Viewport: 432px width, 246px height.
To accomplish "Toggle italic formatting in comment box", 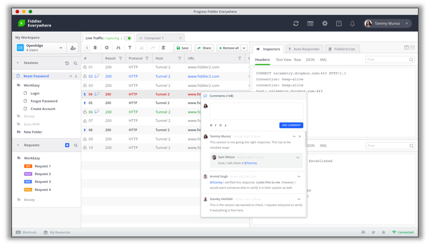I will 215,125.
